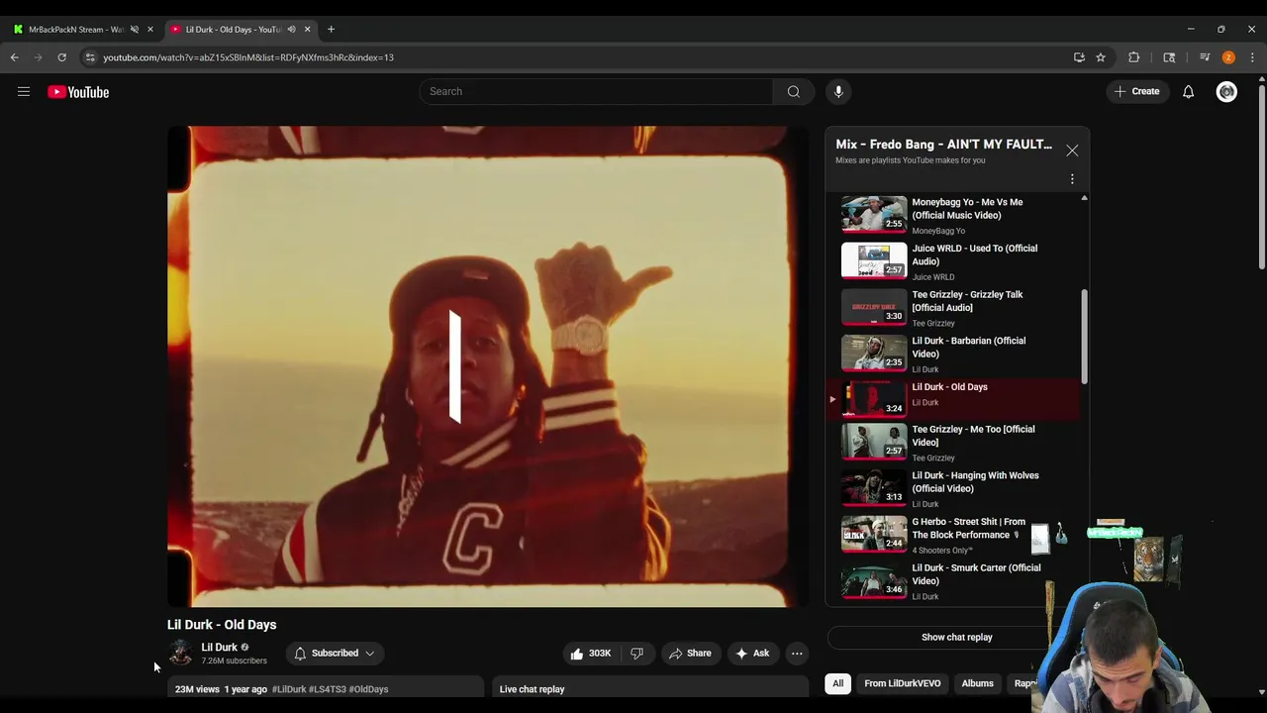The image size is (1267, 713).
Task: Open media controls toolbar icon
Action: tap(1205, 57)
